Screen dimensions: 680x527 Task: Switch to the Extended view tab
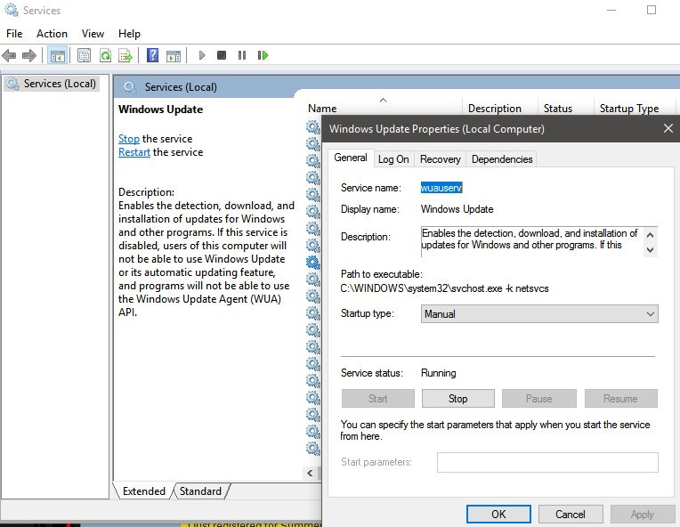click(x=144, y=491)
